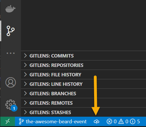Select the GITLENS: COMMITS header text
Image resolution: width=146 pixels, height=127 pixels.
click(x=52, y=56)
